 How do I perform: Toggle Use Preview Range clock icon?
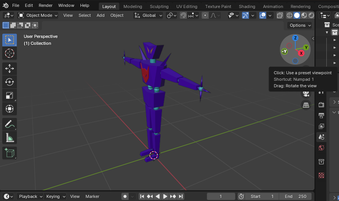241,196
